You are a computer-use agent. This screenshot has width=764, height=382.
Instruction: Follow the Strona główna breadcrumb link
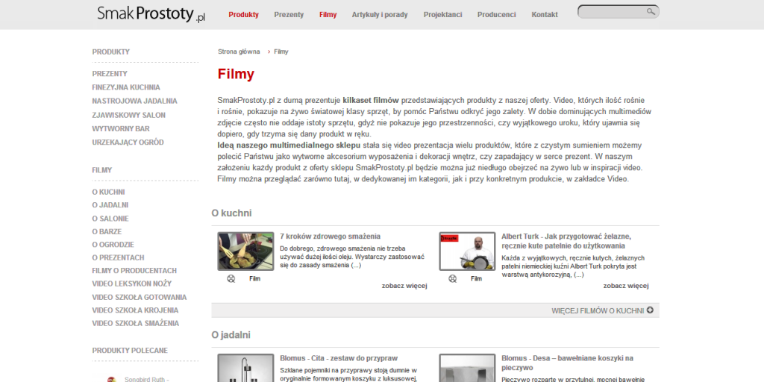pos(239,52)
